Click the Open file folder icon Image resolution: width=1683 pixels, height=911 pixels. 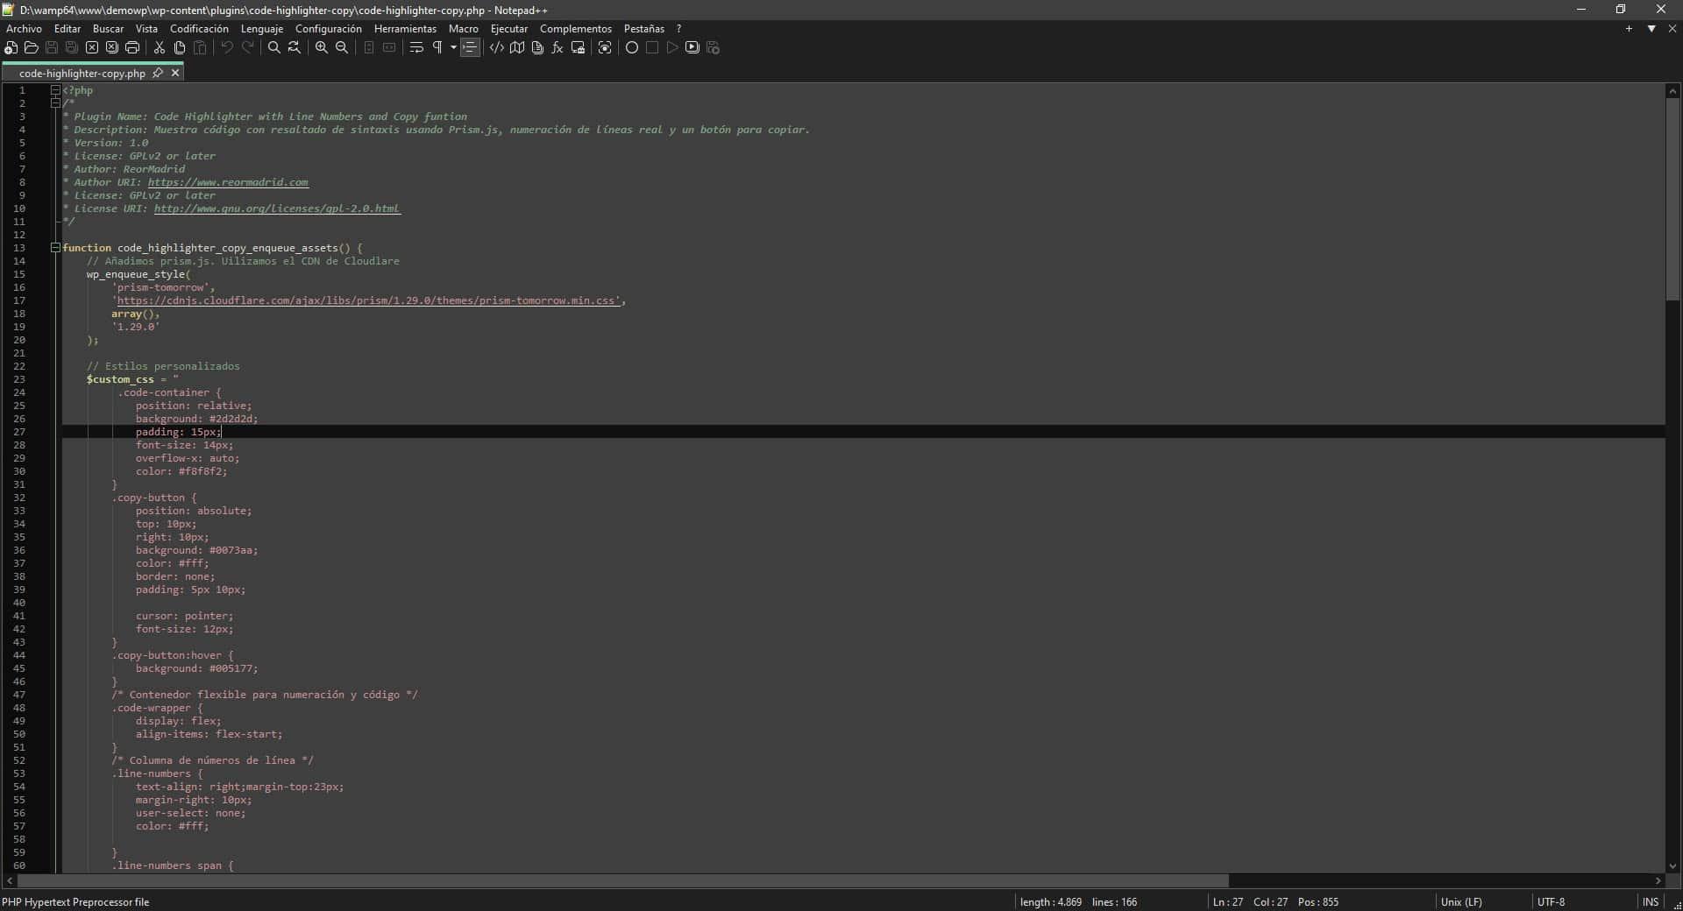pyautogui.click(x=32, y=47)
